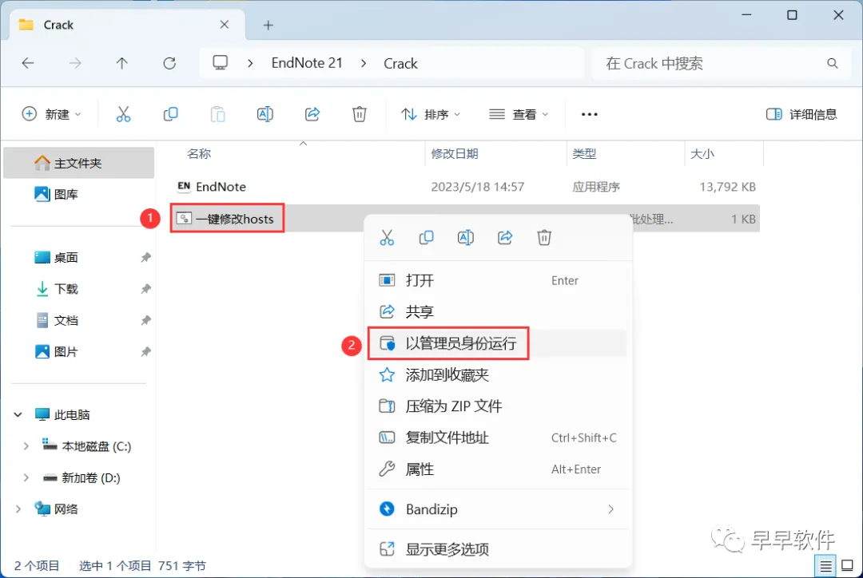Open 主文件夹 in the sidebar
The width and height of the screenshot is (863, 578).
78,163
